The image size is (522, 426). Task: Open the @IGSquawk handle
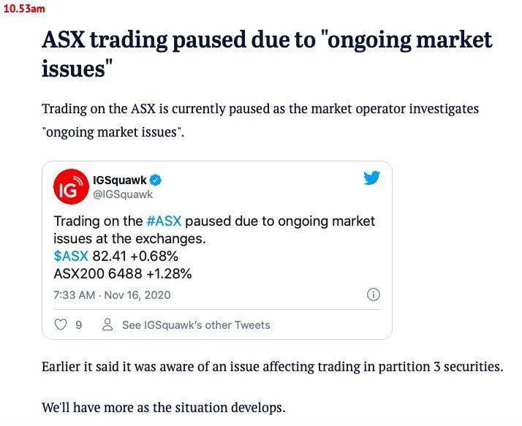click(x=123, y=194)
